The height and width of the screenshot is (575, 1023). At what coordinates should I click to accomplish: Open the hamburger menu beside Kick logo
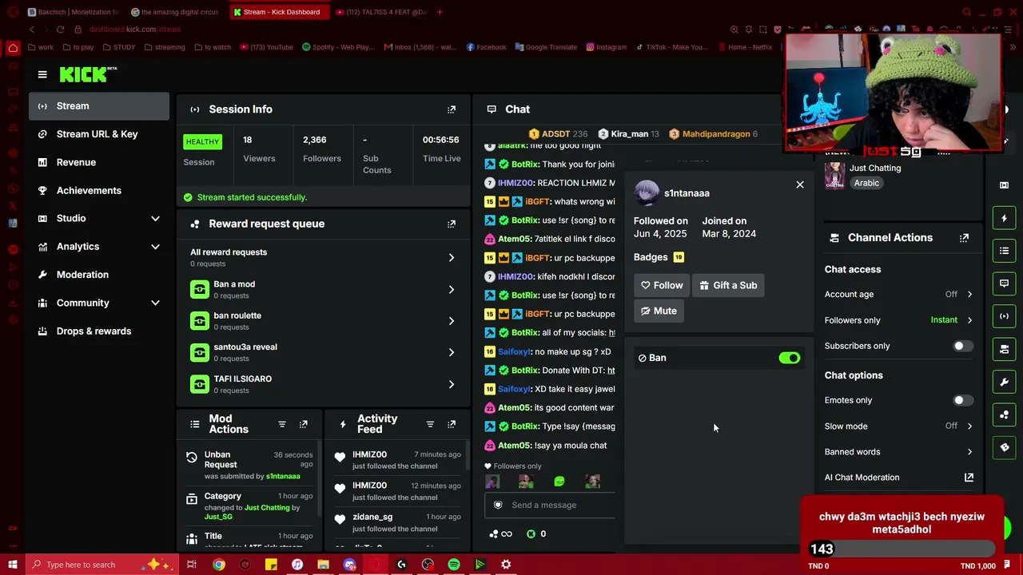42,74
